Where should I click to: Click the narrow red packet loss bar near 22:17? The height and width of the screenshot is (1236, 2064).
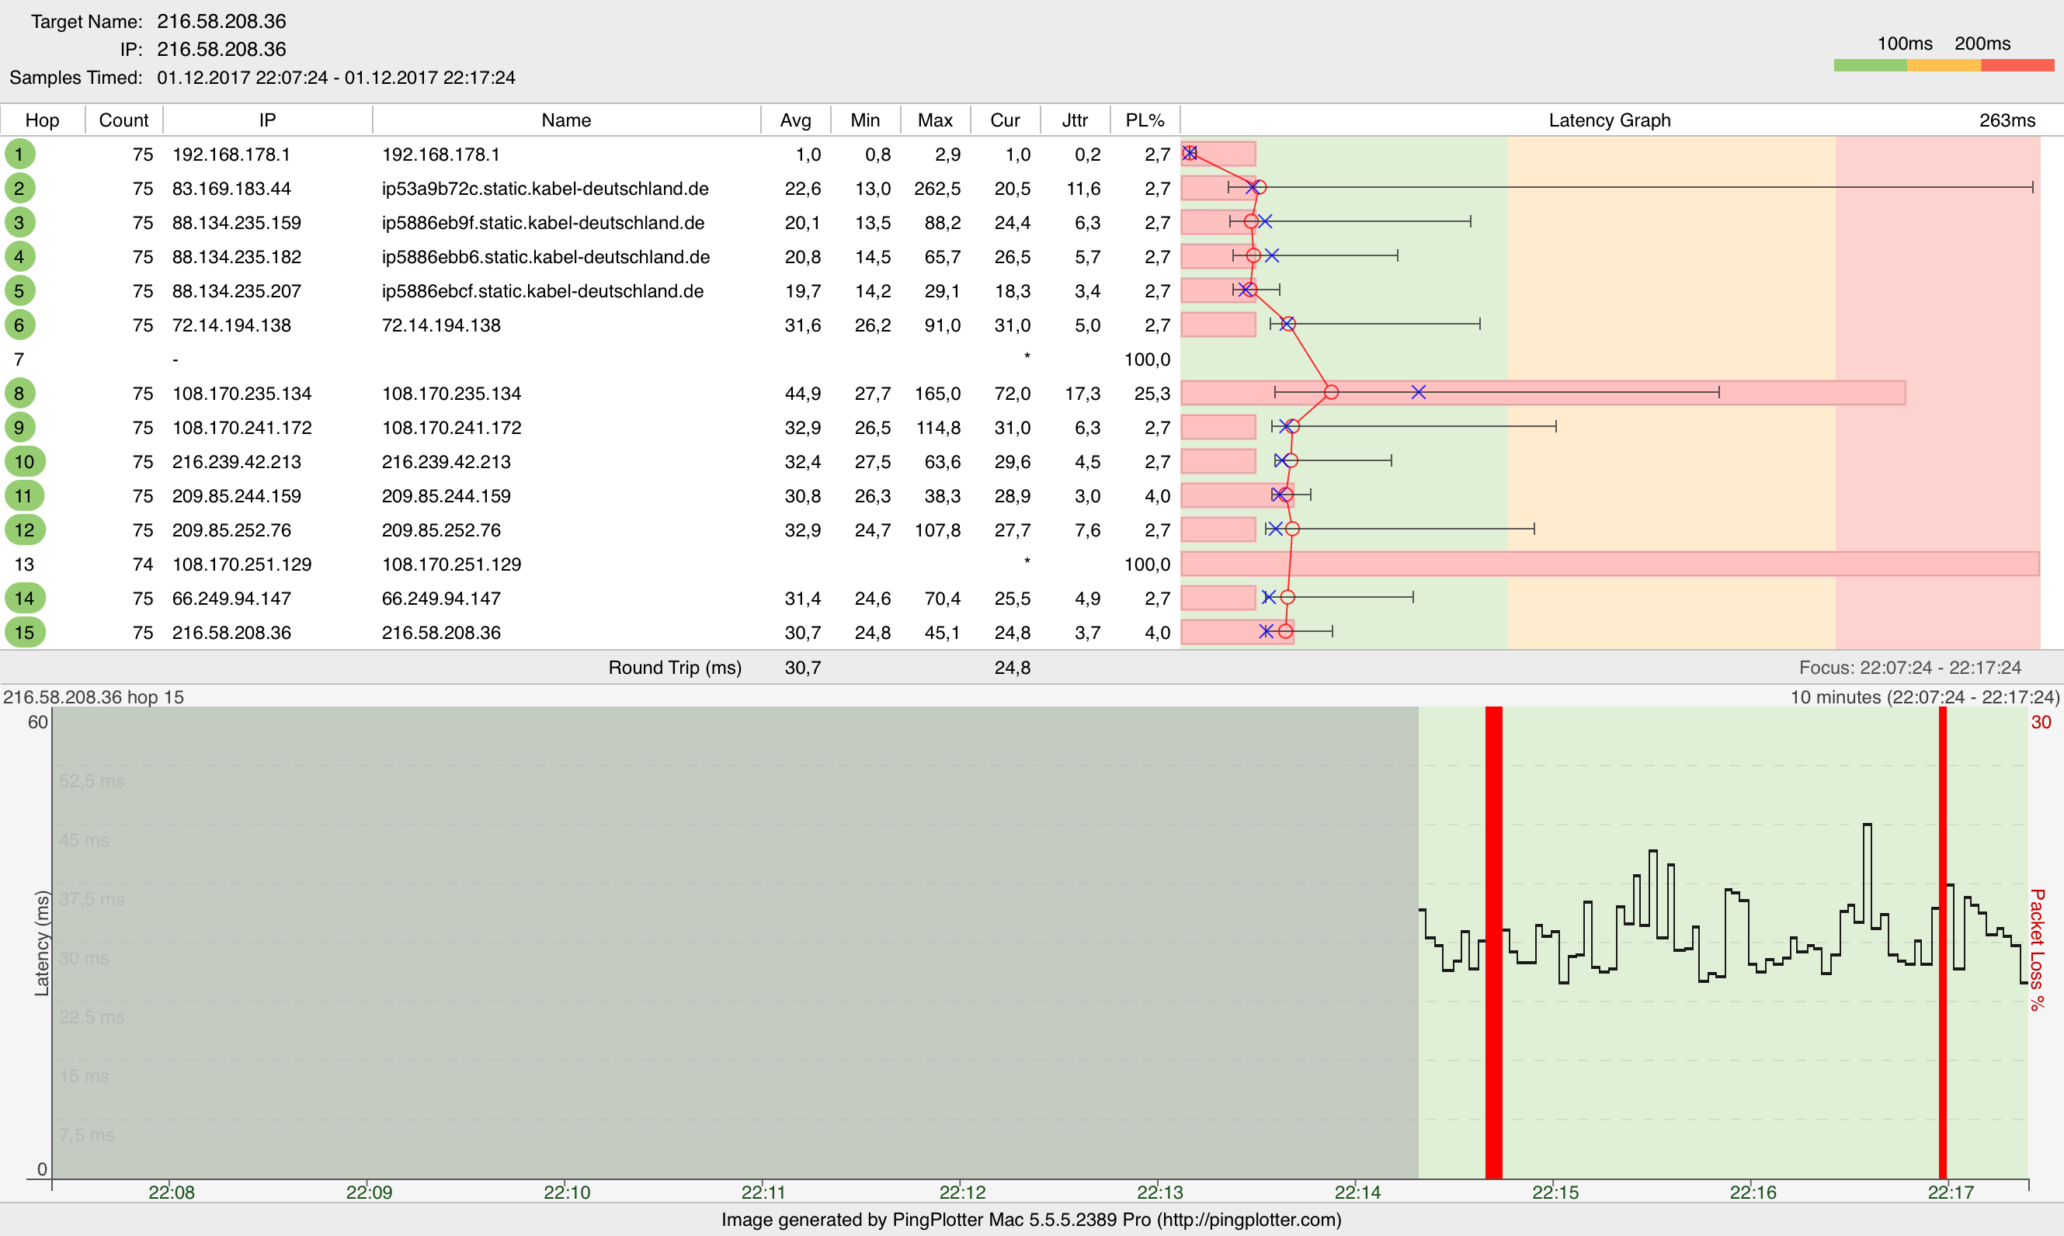(1942, 942)
